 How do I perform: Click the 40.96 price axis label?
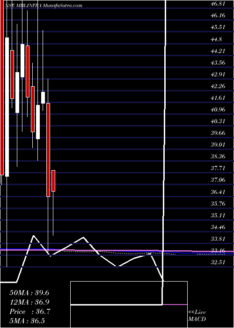218,109
